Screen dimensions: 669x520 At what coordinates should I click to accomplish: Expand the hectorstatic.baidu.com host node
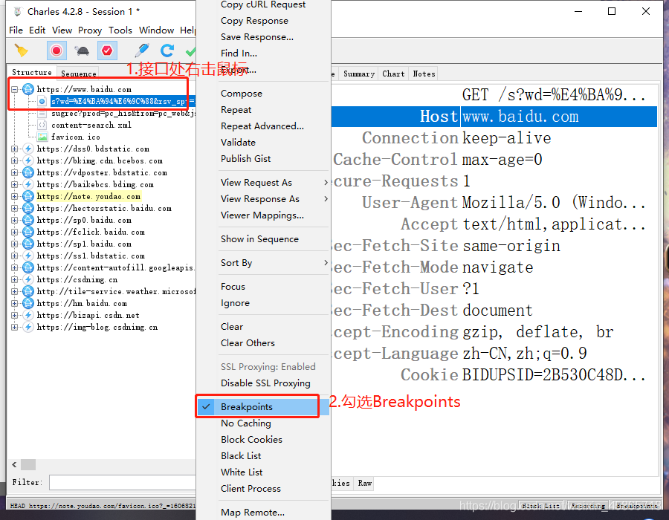point(15,209)
